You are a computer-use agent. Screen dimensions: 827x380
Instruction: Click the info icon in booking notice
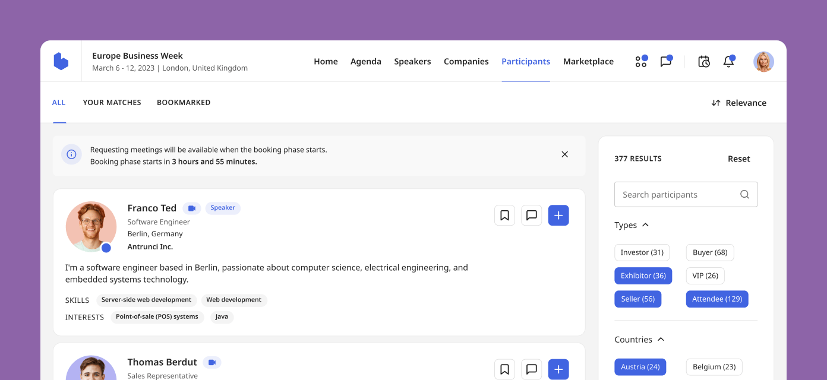click(71, 154)
